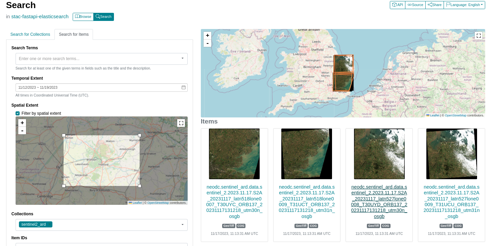Click the bottom-left handle of selection rectangle
Image resolution: width=496 pixels, height=246 pixels.
pyautogui.click(x=64, y=186)
